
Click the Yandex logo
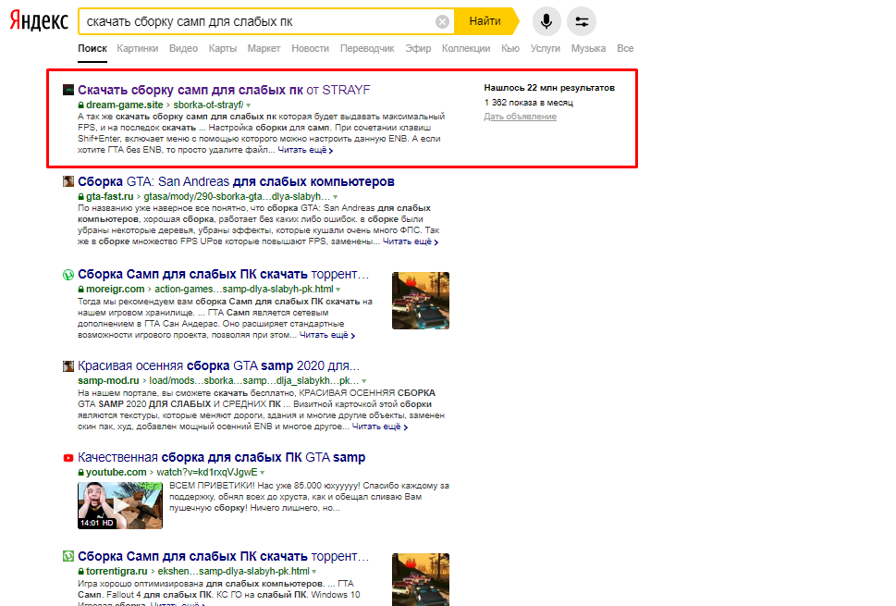[39, 21]
